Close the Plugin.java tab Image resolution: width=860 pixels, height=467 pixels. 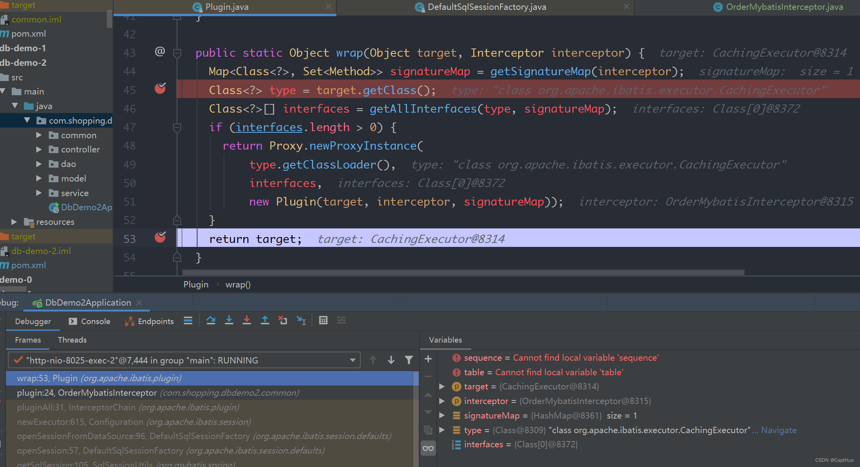click(x=328, y=6)
